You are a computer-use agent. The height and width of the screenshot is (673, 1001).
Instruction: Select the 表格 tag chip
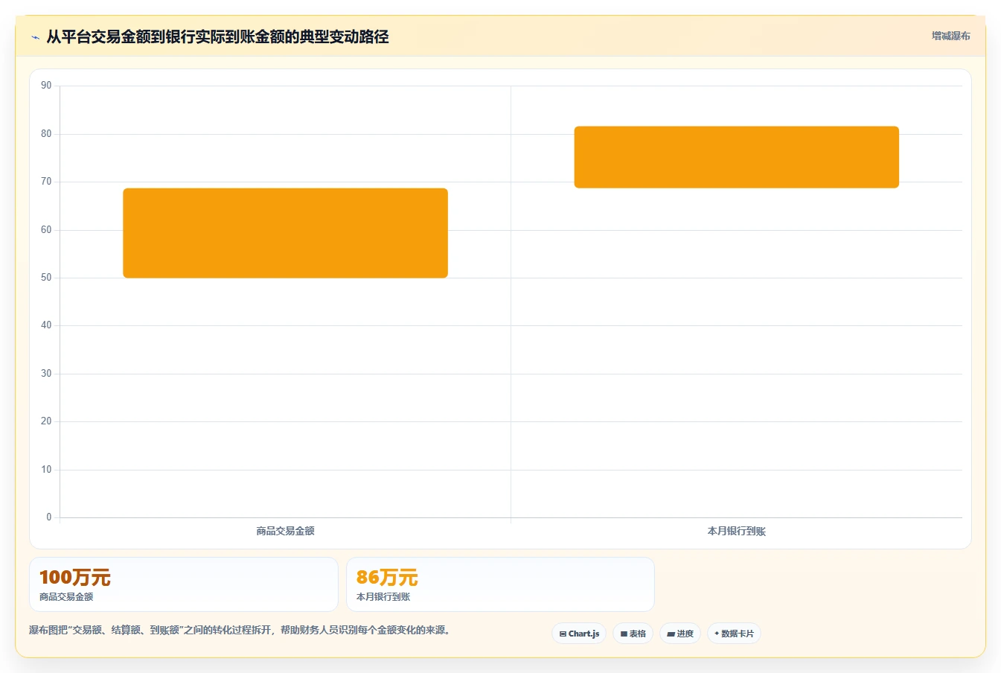point(633,634)
